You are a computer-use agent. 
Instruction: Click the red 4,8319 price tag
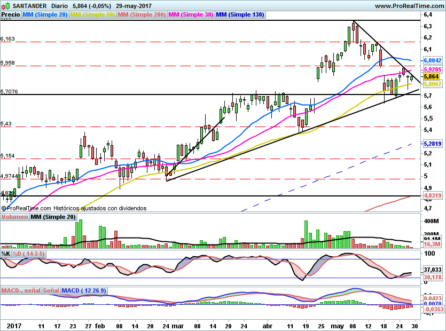(432, 196)
